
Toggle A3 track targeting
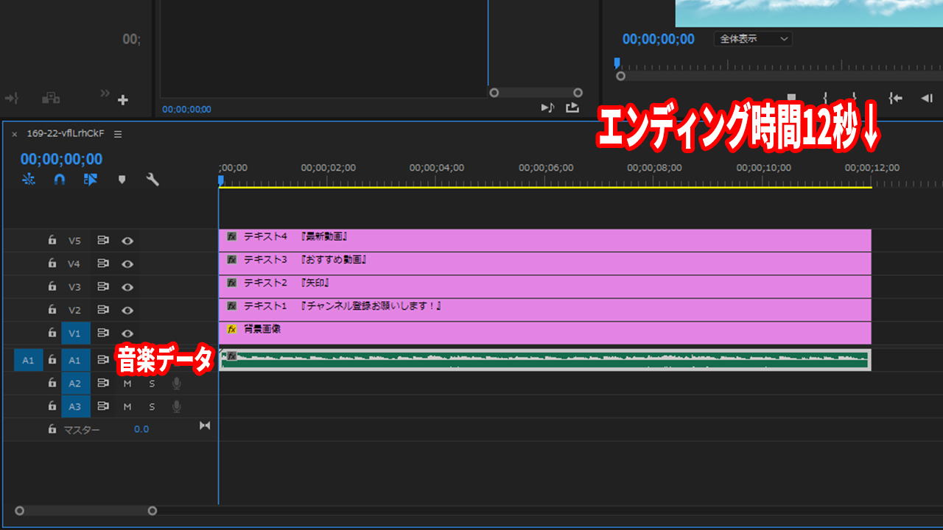click(x=75, y=406)
